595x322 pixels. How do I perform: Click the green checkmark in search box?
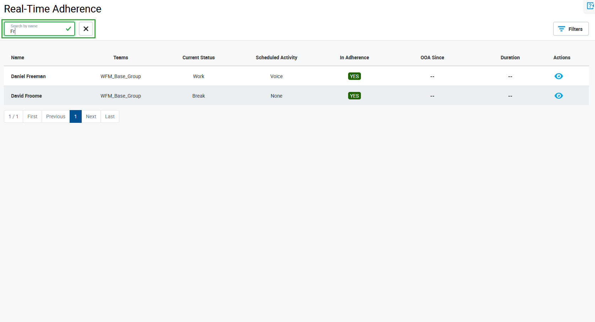tap(69, 29)
